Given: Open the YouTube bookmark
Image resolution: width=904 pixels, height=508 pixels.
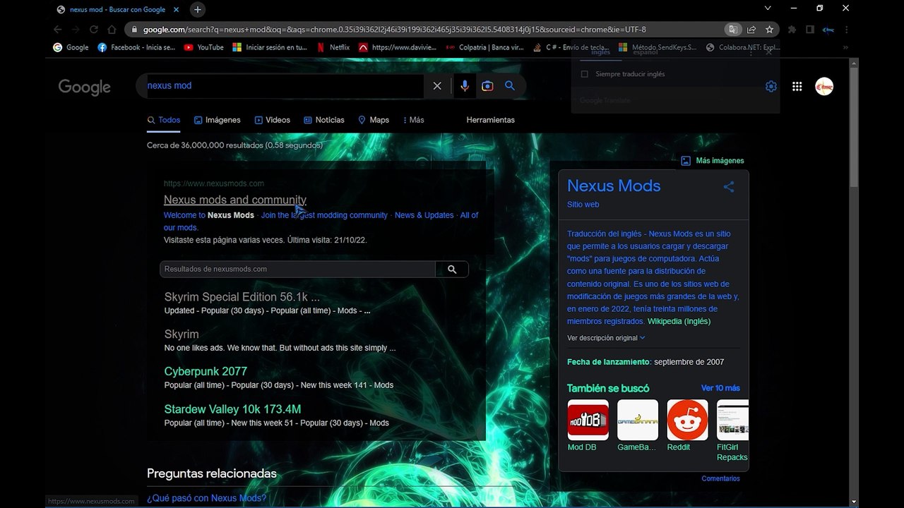Looking at the screenshot, I should (x=203, y=47).
